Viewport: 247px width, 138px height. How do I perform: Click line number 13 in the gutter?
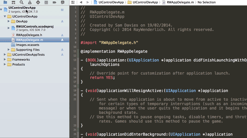75,60
